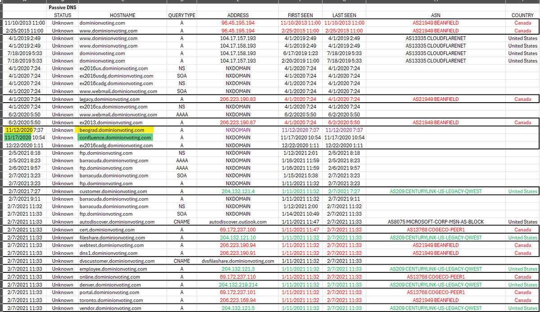Click the green 11/17/2020 10:54 date cell
Image resolution: width=540 pixels, height=312 pixels.
tap(24, 138)
